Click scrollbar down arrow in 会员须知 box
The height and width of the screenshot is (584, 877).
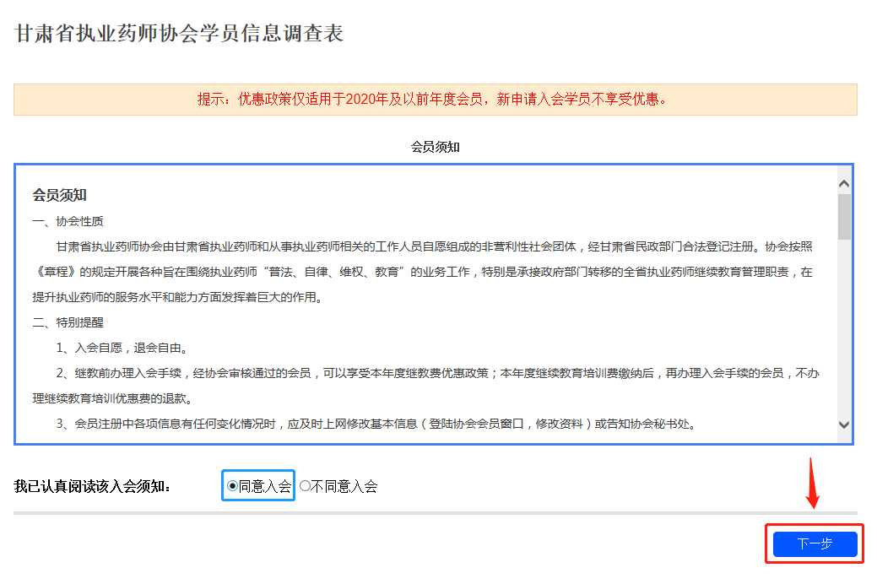(x=844, y=425)
